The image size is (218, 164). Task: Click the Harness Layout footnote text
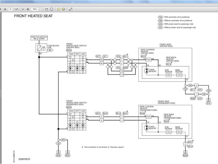click(x=104, y=147)
